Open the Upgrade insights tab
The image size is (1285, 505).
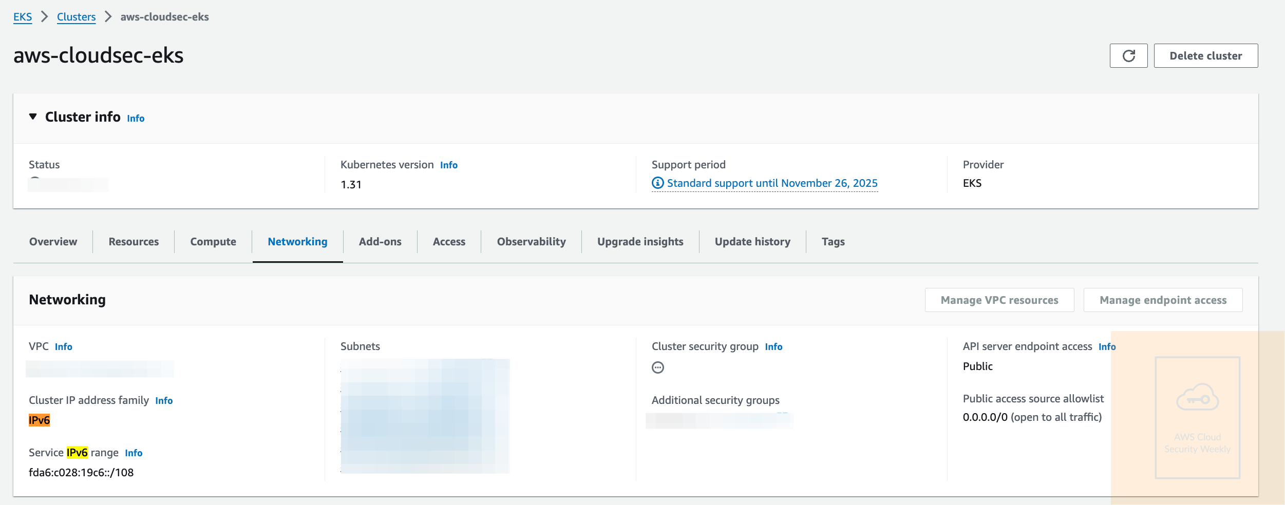(x=640, y=242)
